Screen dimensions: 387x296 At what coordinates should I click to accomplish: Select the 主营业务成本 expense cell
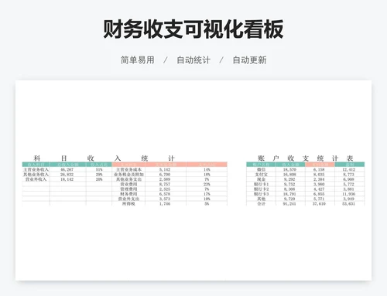coord(128,170)
